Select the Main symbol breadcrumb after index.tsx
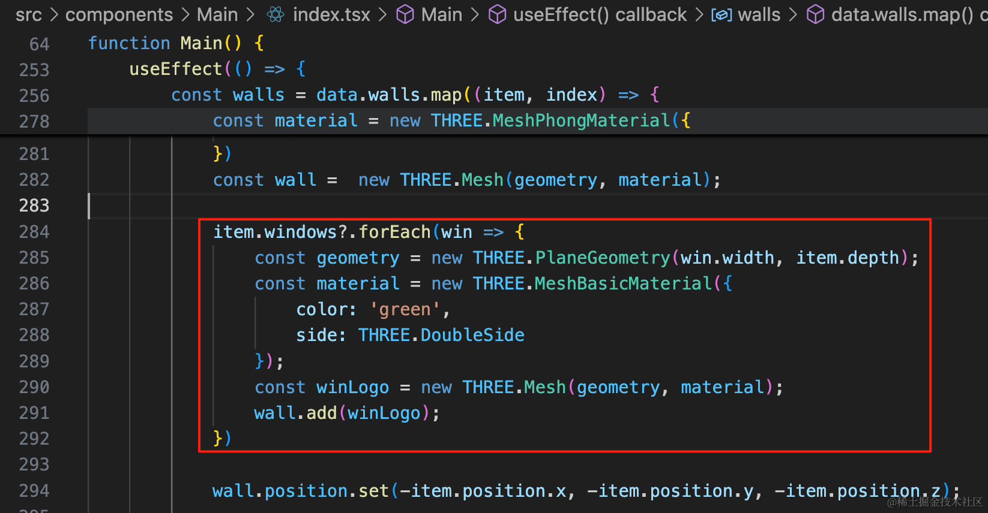Viewport: 988px width, 513px height. pos(442,14)
